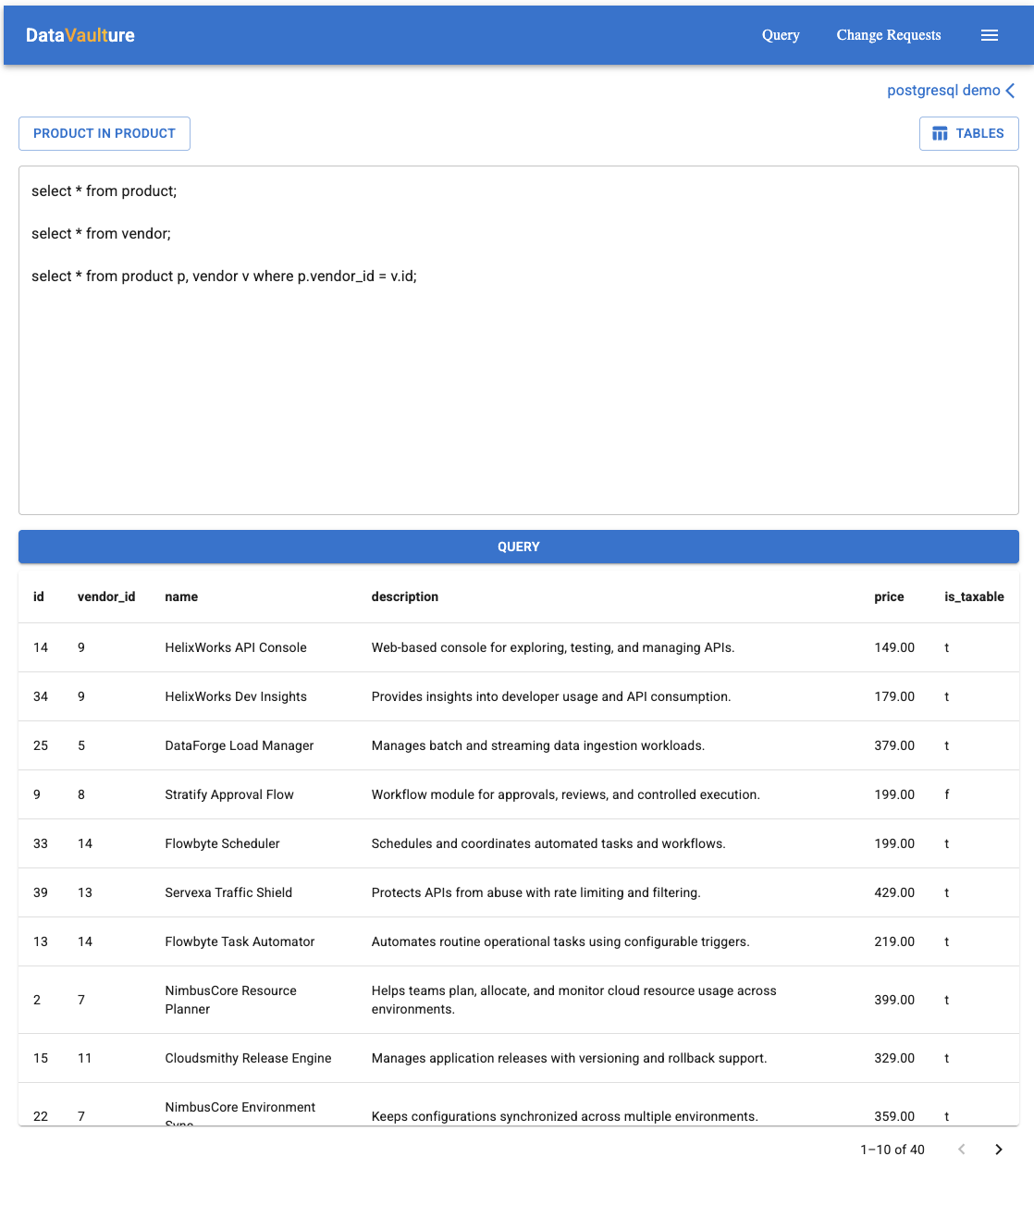Sort results by the name column header
The width and height of the screenshot is (1034, 1230).
pyautogui.click(x=181, y=597)
